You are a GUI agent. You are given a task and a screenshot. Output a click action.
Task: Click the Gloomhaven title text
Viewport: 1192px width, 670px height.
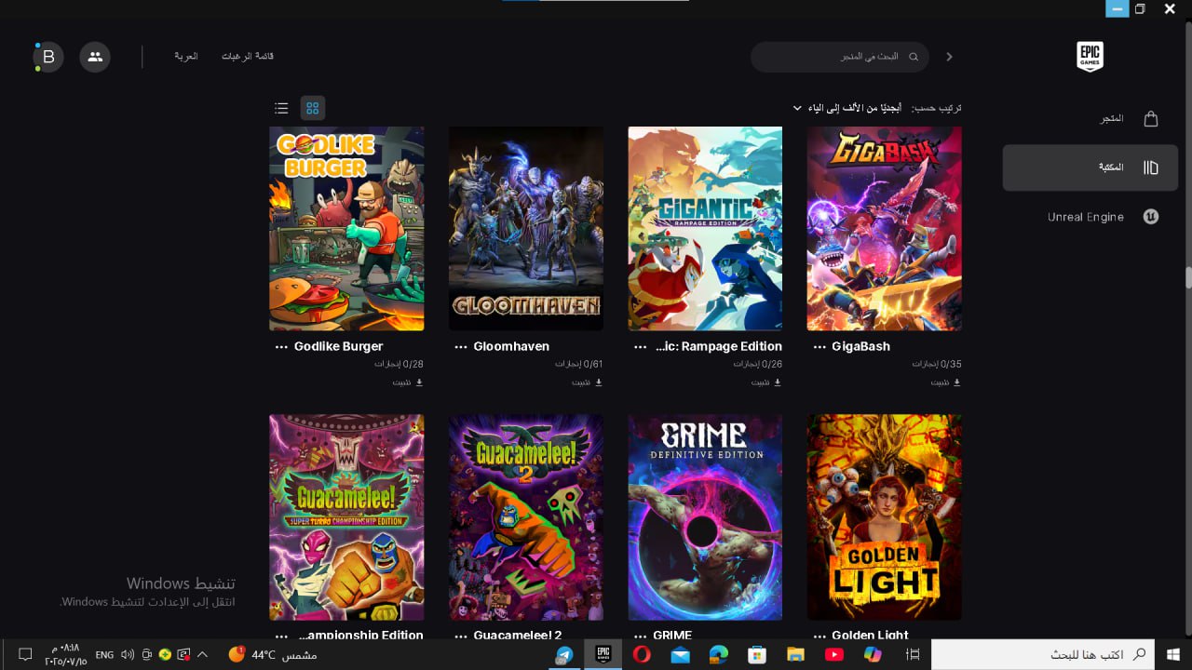(511, 346)
